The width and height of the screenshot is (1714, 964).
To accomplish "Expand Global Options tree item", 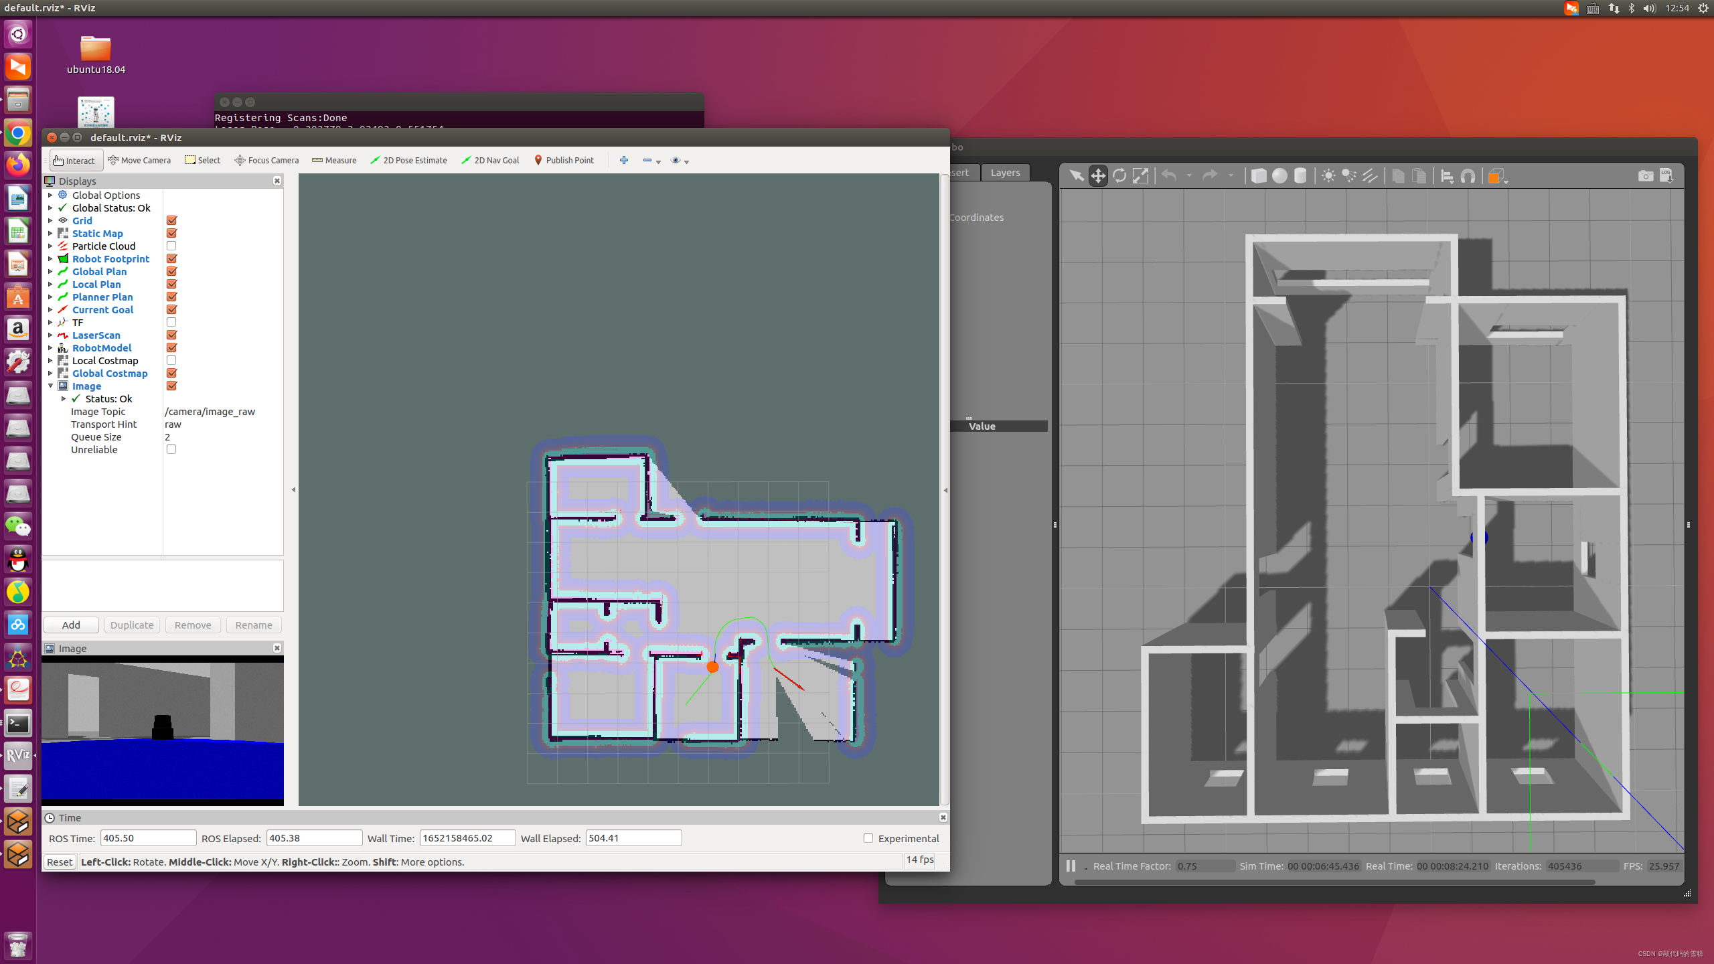I will tap(50, 195).
